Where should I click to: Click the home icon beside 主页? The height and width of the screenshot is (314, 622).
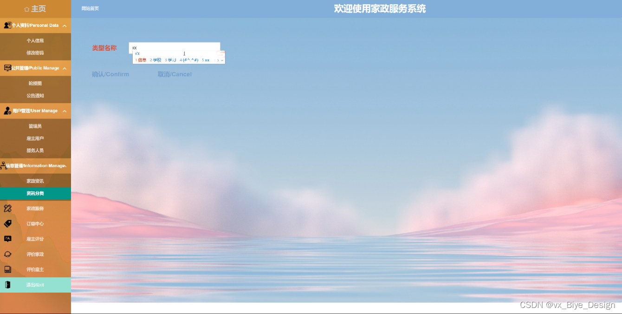point(27,9)
